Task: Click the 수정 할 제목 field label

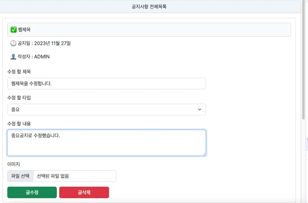Action: tap(19, 72)
